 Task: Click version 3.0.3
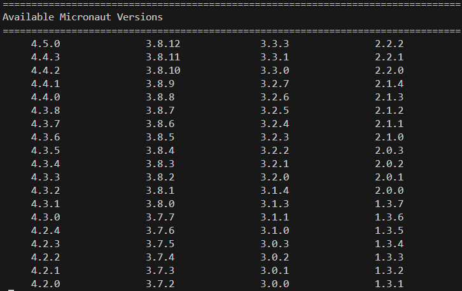coord(275,244)
